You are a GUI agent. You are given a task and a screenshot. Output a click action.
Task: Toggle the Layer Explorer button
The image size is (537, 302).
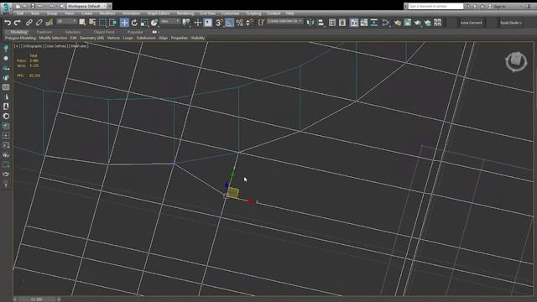pyautogui.click(x=342, y=23)
